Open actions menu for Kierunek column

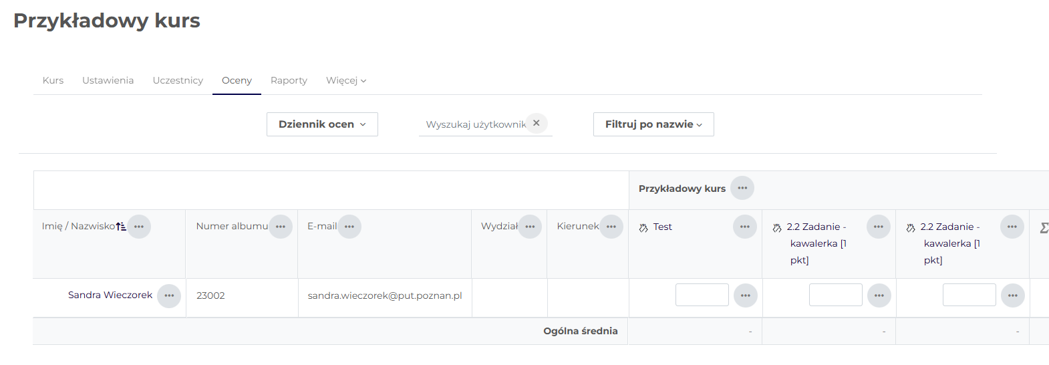(x=611, y=227)
